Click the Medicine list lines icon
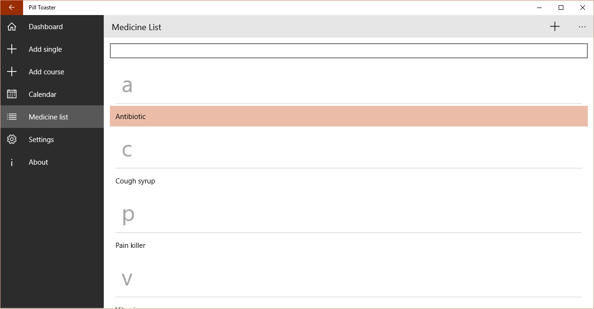Image resolution: width=594 pixels, height=309 pixels. 12,117
